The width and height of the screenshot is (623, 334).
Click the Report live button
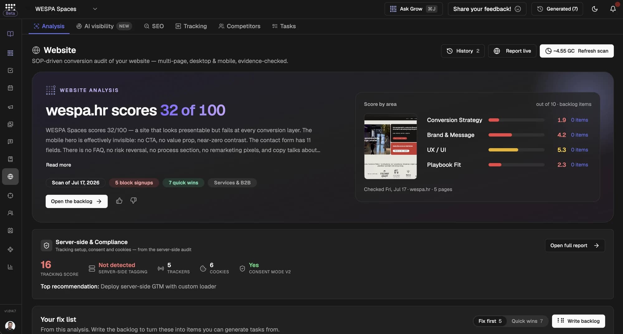tap(512, 51)
